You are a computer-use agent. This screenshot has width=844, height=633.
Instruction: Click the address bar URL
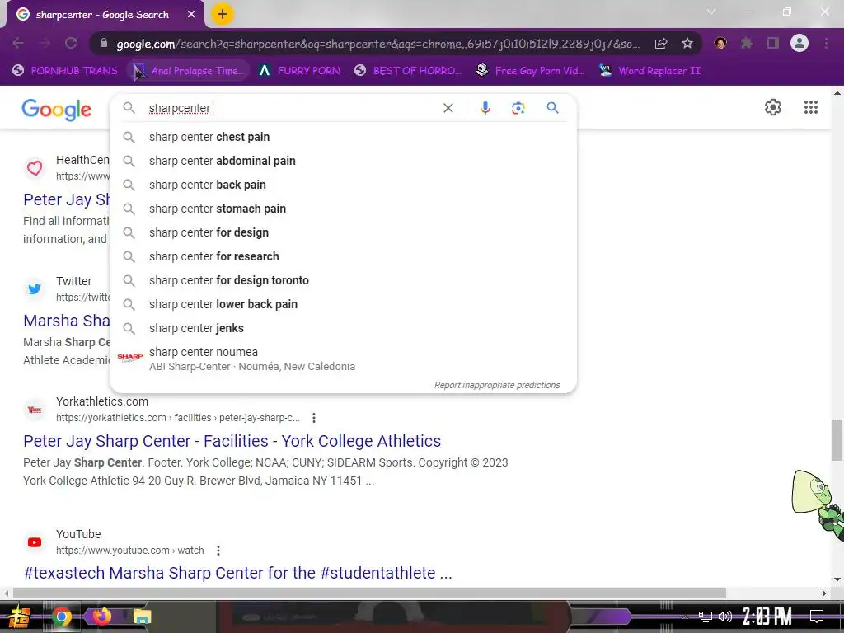(377, 44)
